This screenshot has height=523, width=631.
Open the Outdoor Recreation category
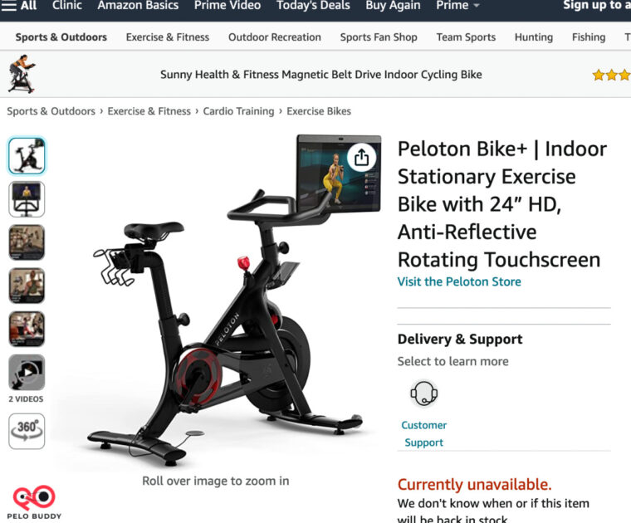(275, 37)
